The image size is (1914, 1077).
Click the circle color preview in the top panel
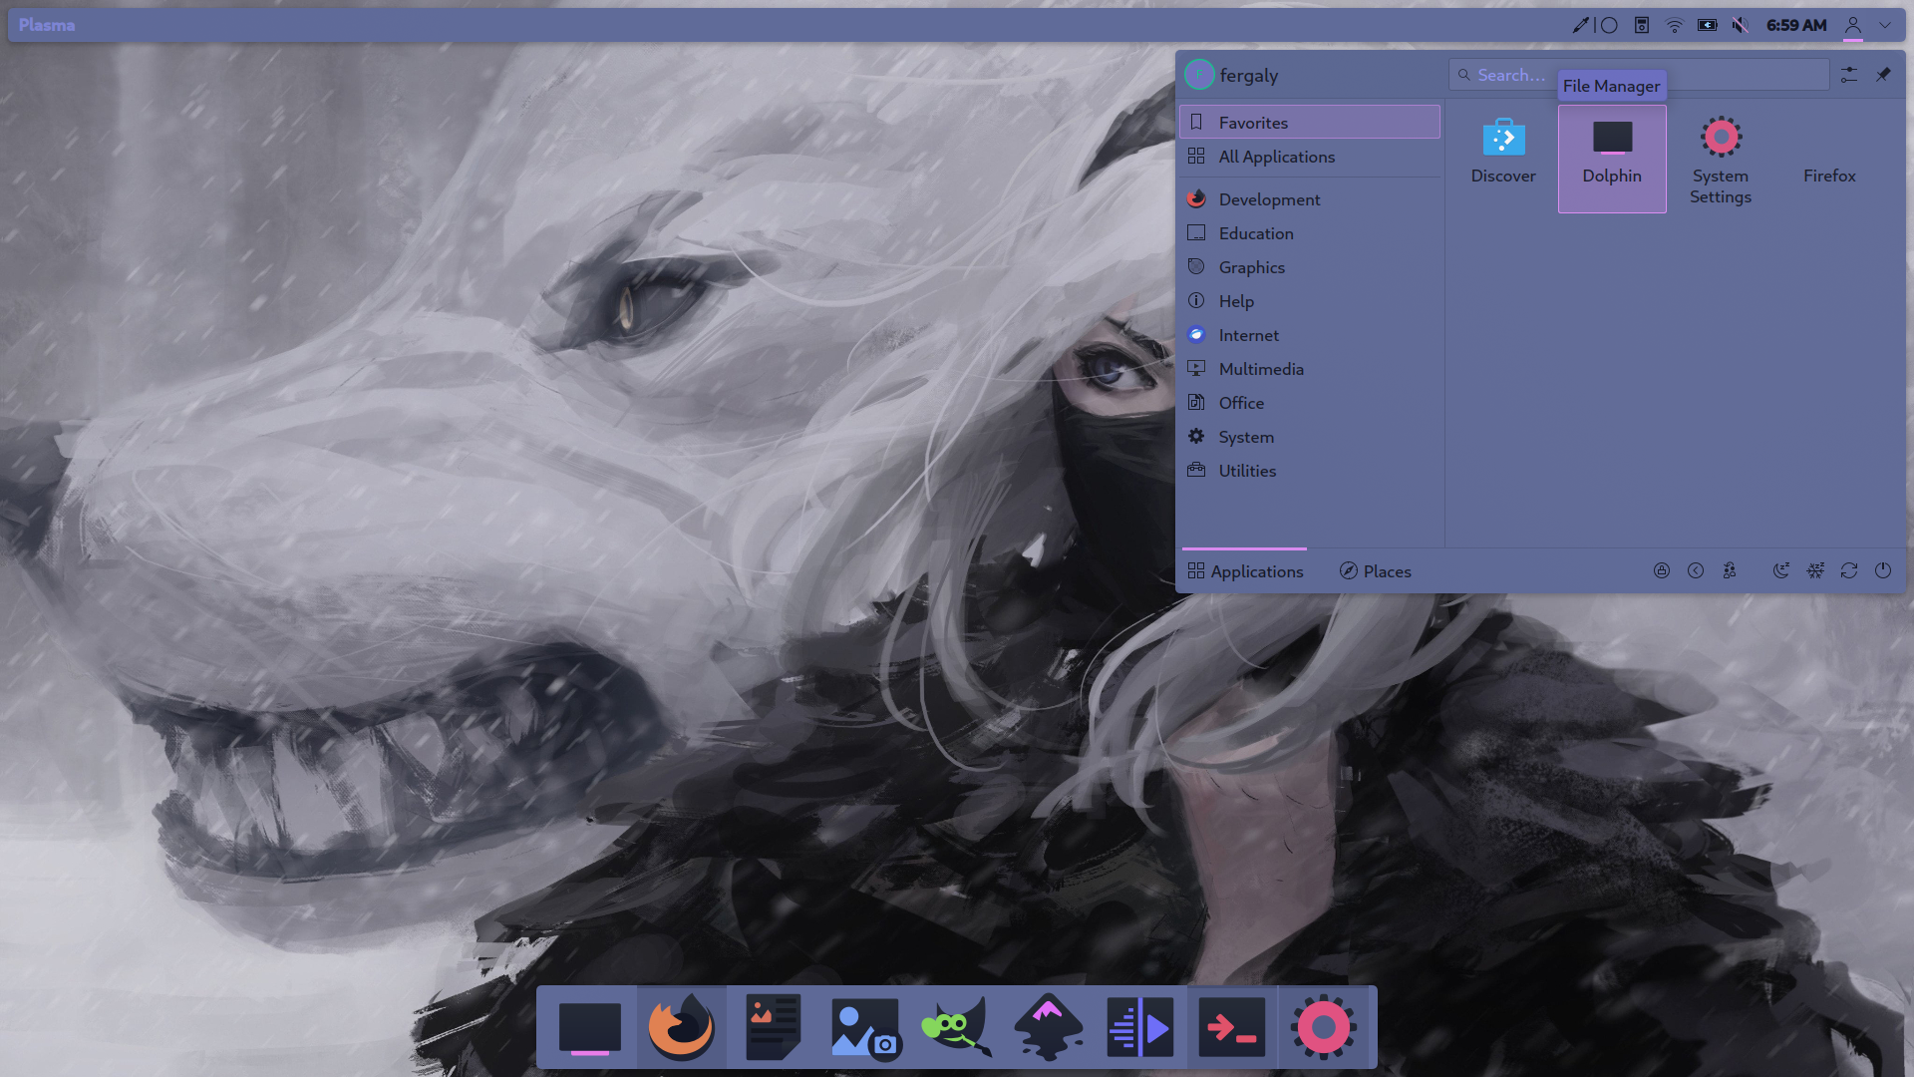pos(1609,25)
